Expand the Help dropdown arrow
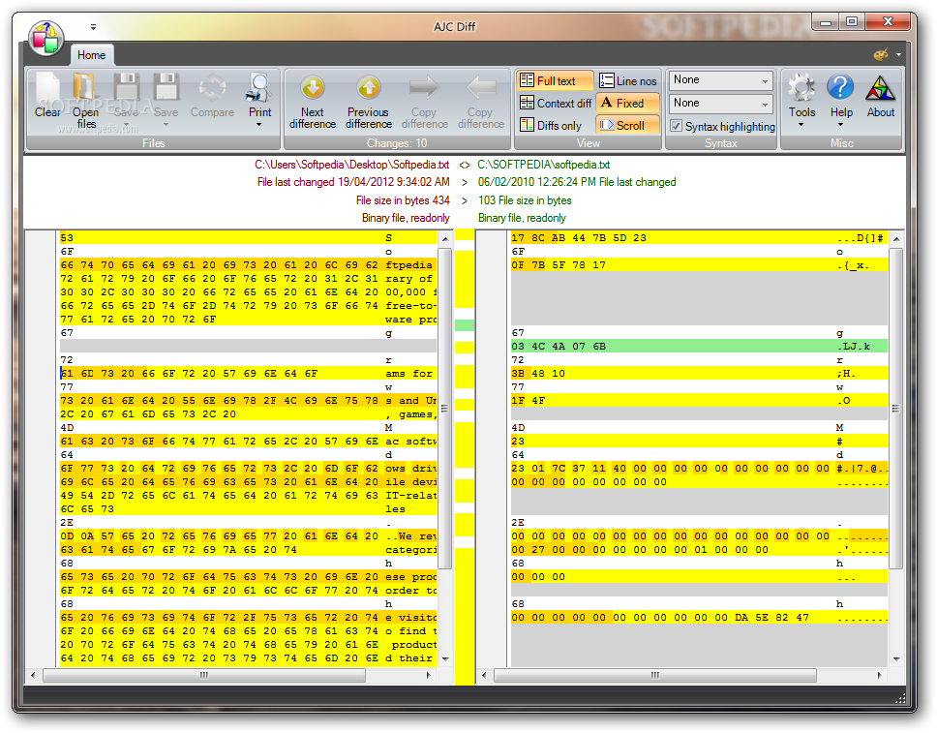937x733 pixels. 841,125
